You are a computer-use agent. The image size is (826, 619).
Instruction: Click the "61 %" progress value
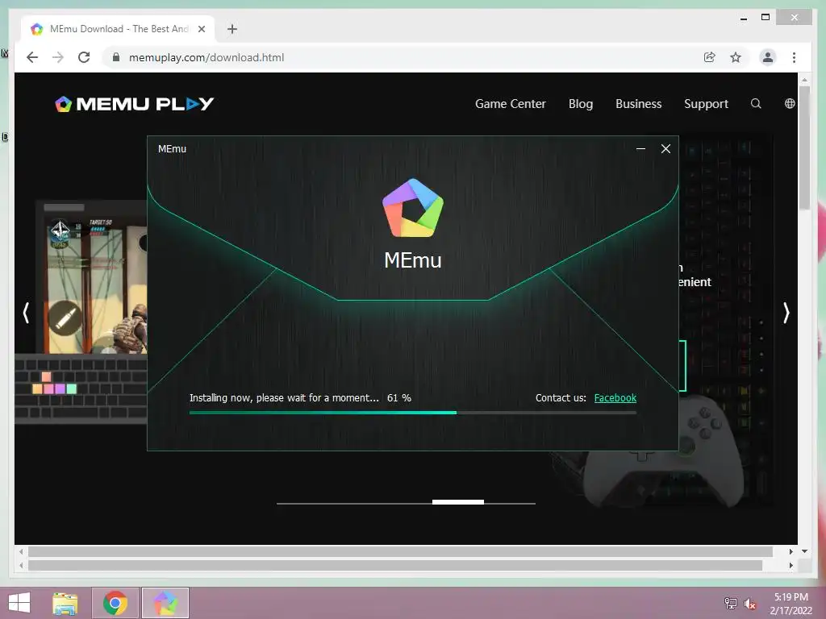coord(398,398)
